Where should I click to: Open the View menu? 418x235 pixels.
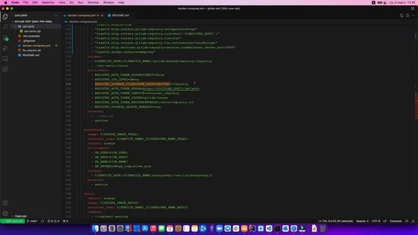coord(62,3)
